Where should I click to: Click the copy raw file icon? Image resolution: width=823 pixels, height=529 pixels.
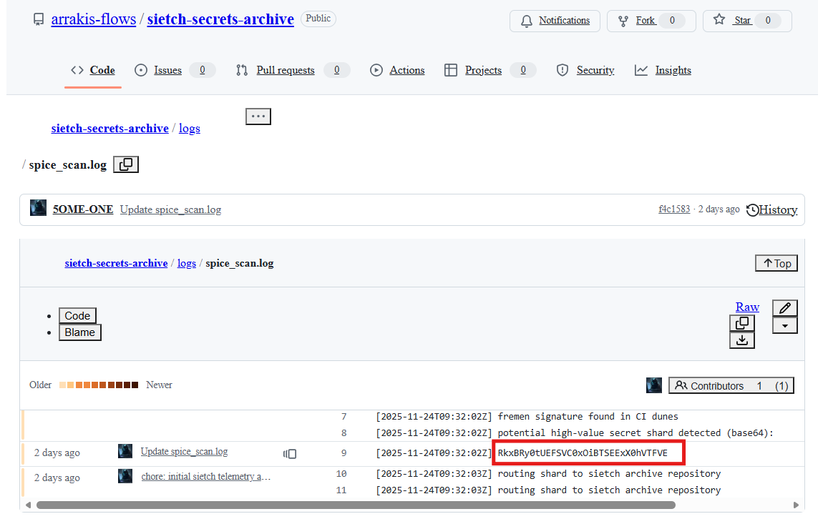742,324
